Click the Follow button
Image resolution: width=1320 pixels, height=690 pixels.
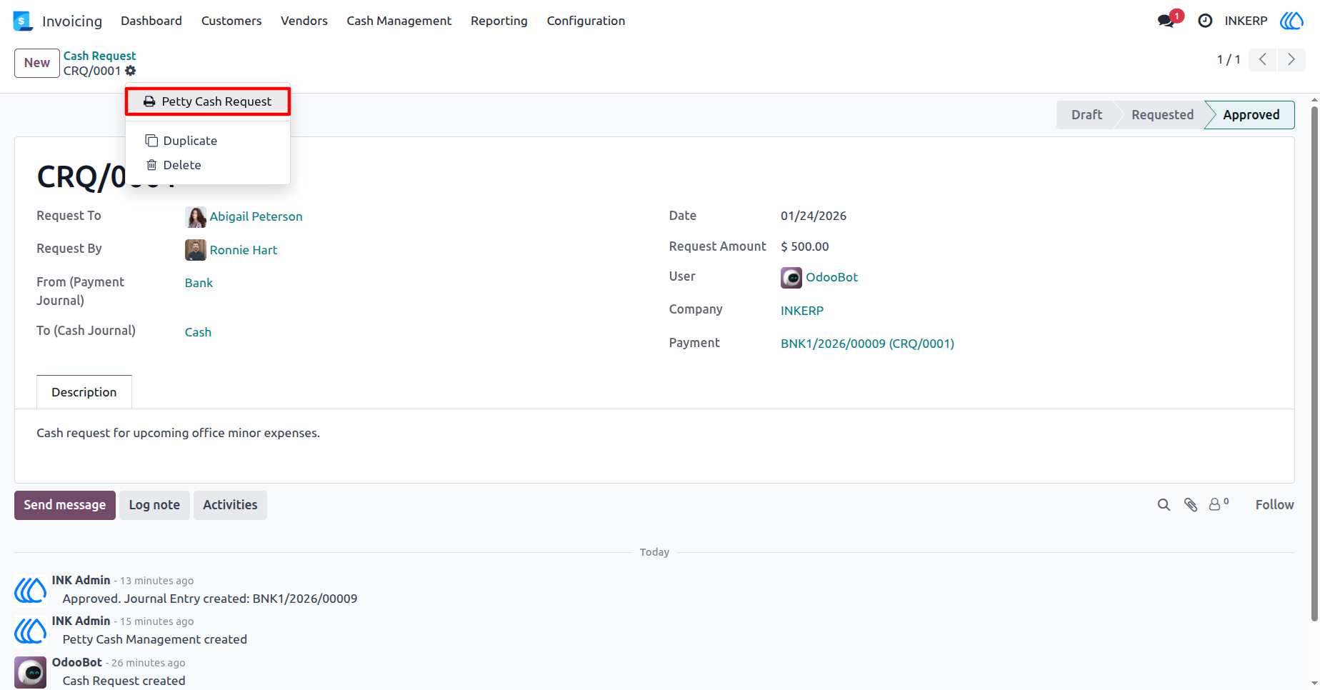[x=1274, y=505]
